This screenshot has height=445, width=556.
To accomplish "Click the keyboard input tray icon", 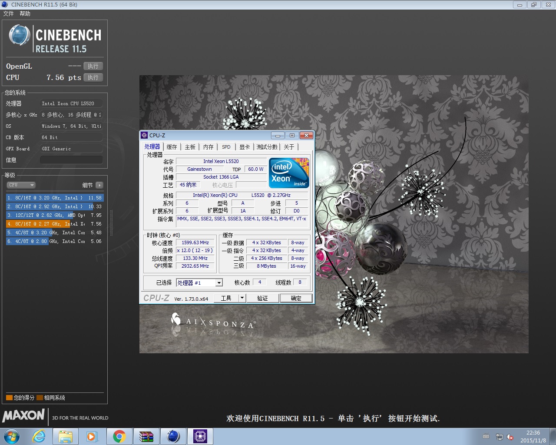I will click(x=486, y=436).
